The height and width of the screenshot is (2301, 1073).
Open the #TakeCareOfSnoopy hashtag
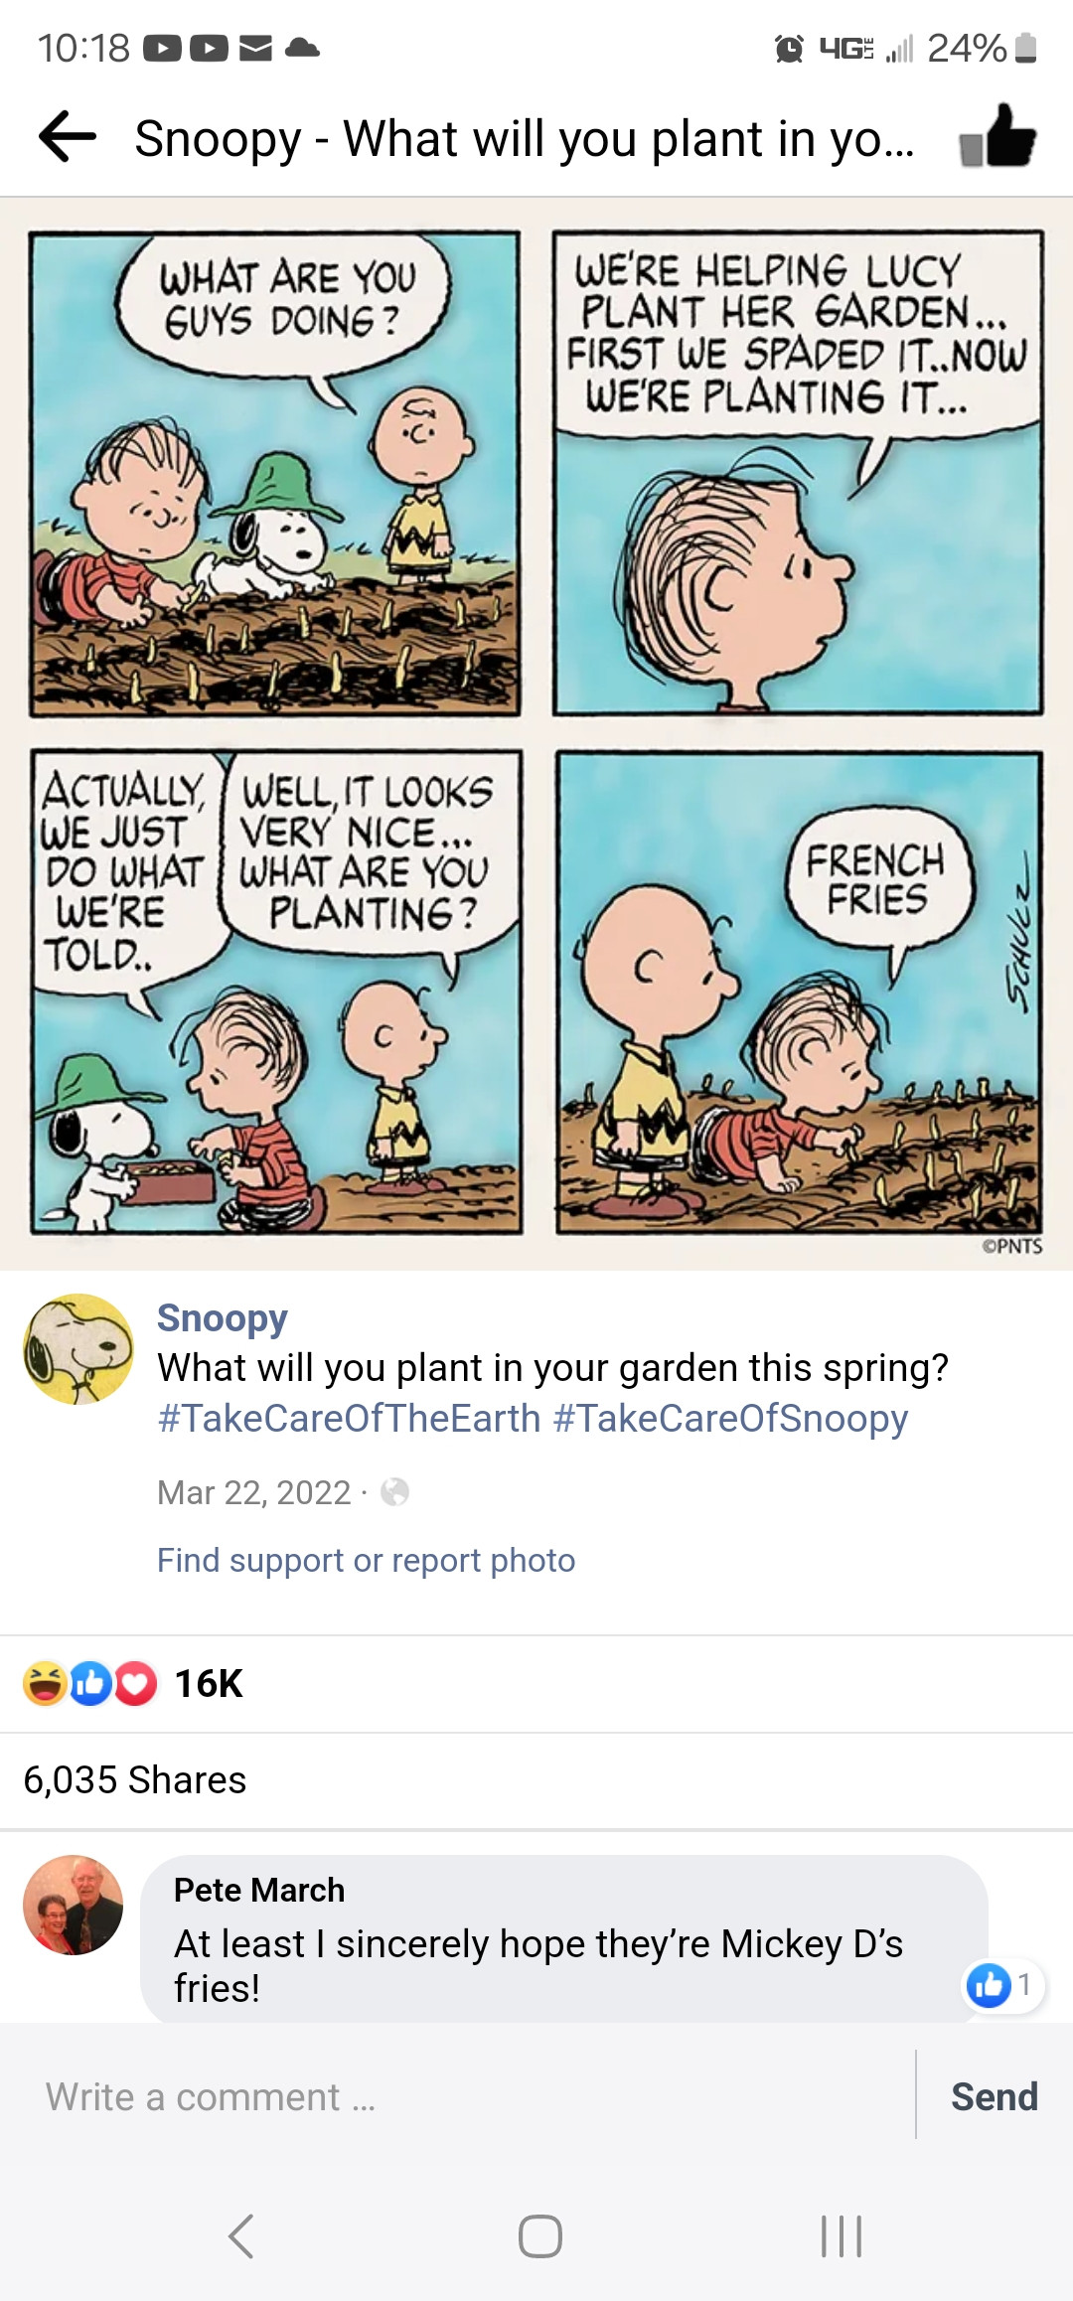[x=730, y=1418]
